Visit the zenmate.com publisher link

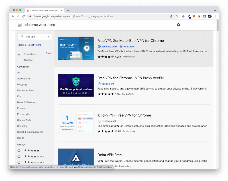tap(109, 47)
